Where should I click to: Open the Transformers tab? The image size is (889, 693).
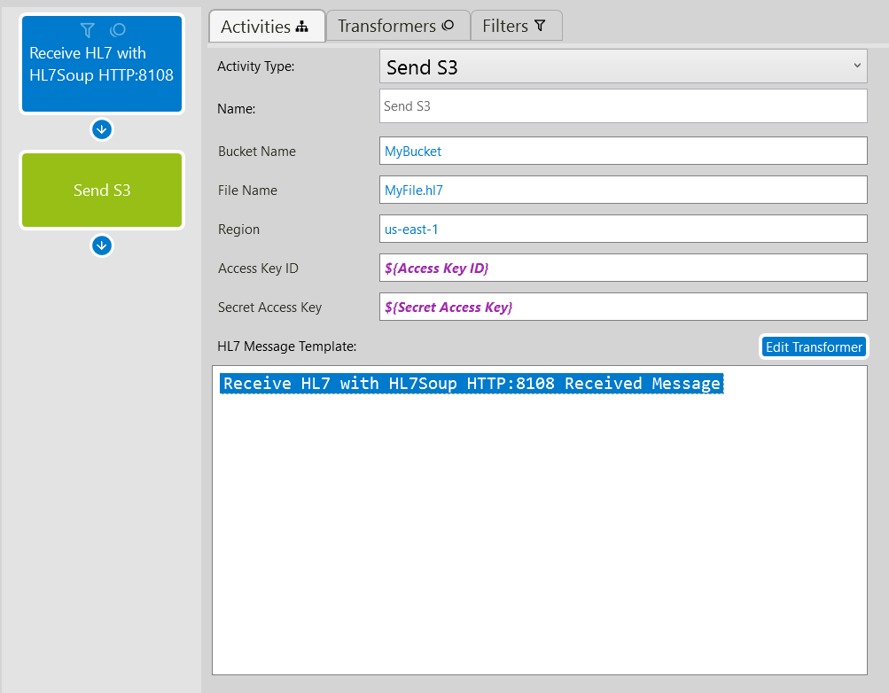398,26
